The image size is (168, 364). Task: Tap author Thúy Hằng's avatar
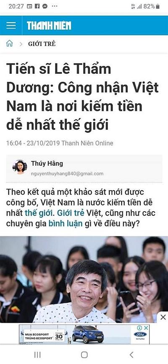coord(20,167)
